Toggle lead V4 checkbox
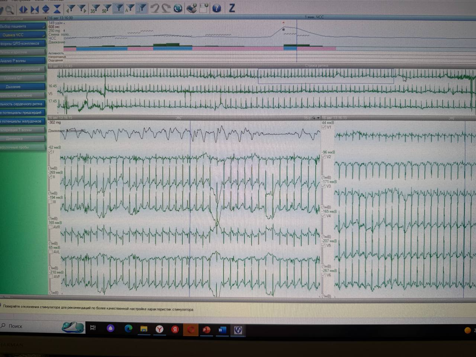The width and height of the screenshot is (476, 357). coord(324,216)
